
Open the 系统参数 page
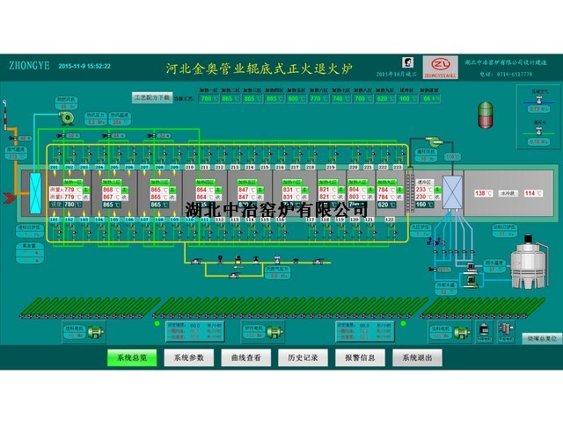(188, 358)
